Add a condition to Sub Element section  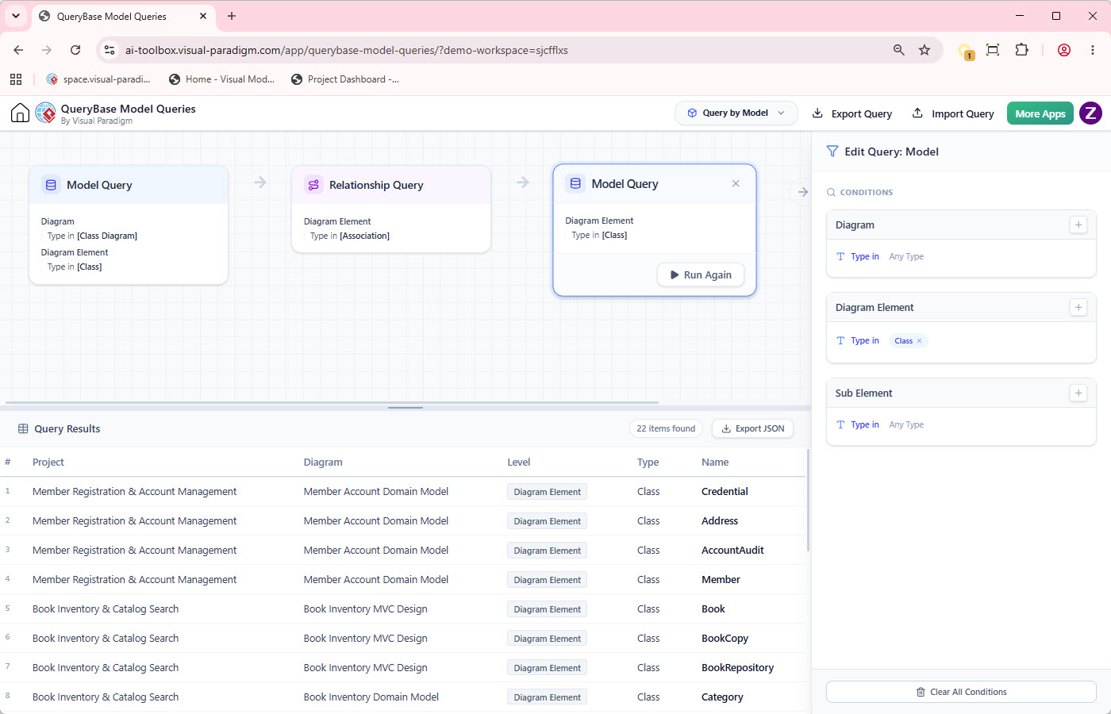tap(1078, 393)
